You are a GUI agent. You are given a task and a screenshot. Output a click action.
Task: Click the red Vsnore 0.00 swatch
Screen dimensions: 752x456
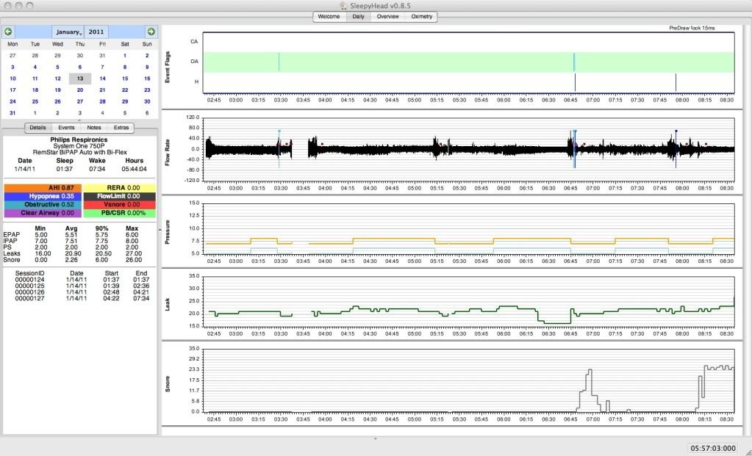[x=119, y=205]
